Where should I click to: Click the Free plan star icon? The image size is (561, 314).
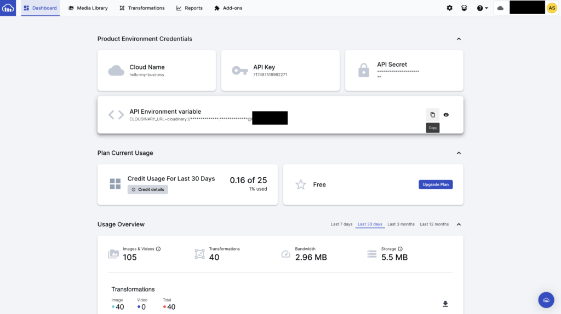coord(301,184)
